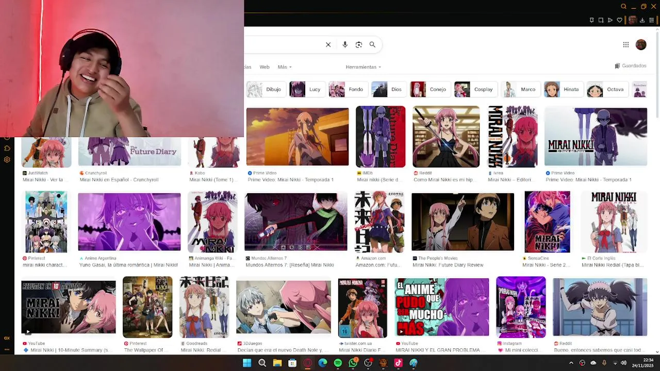Open 'Mundos Alternos 7: [Reseña] Mirai Nikki' link
The height and width of the screenshot is (371, 660).
[290, 265]
